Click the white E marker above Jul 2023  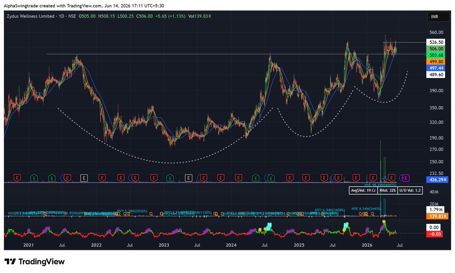[188, 177]
